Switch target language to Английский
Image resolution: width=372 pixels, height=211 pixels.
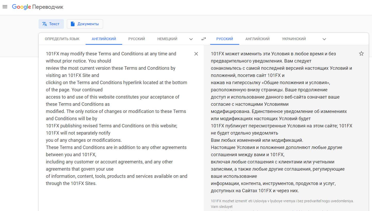pyautogui.click(x=257, y=39)
